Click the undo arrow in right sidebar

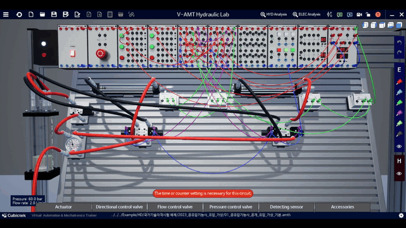click(x=399, y=42)
